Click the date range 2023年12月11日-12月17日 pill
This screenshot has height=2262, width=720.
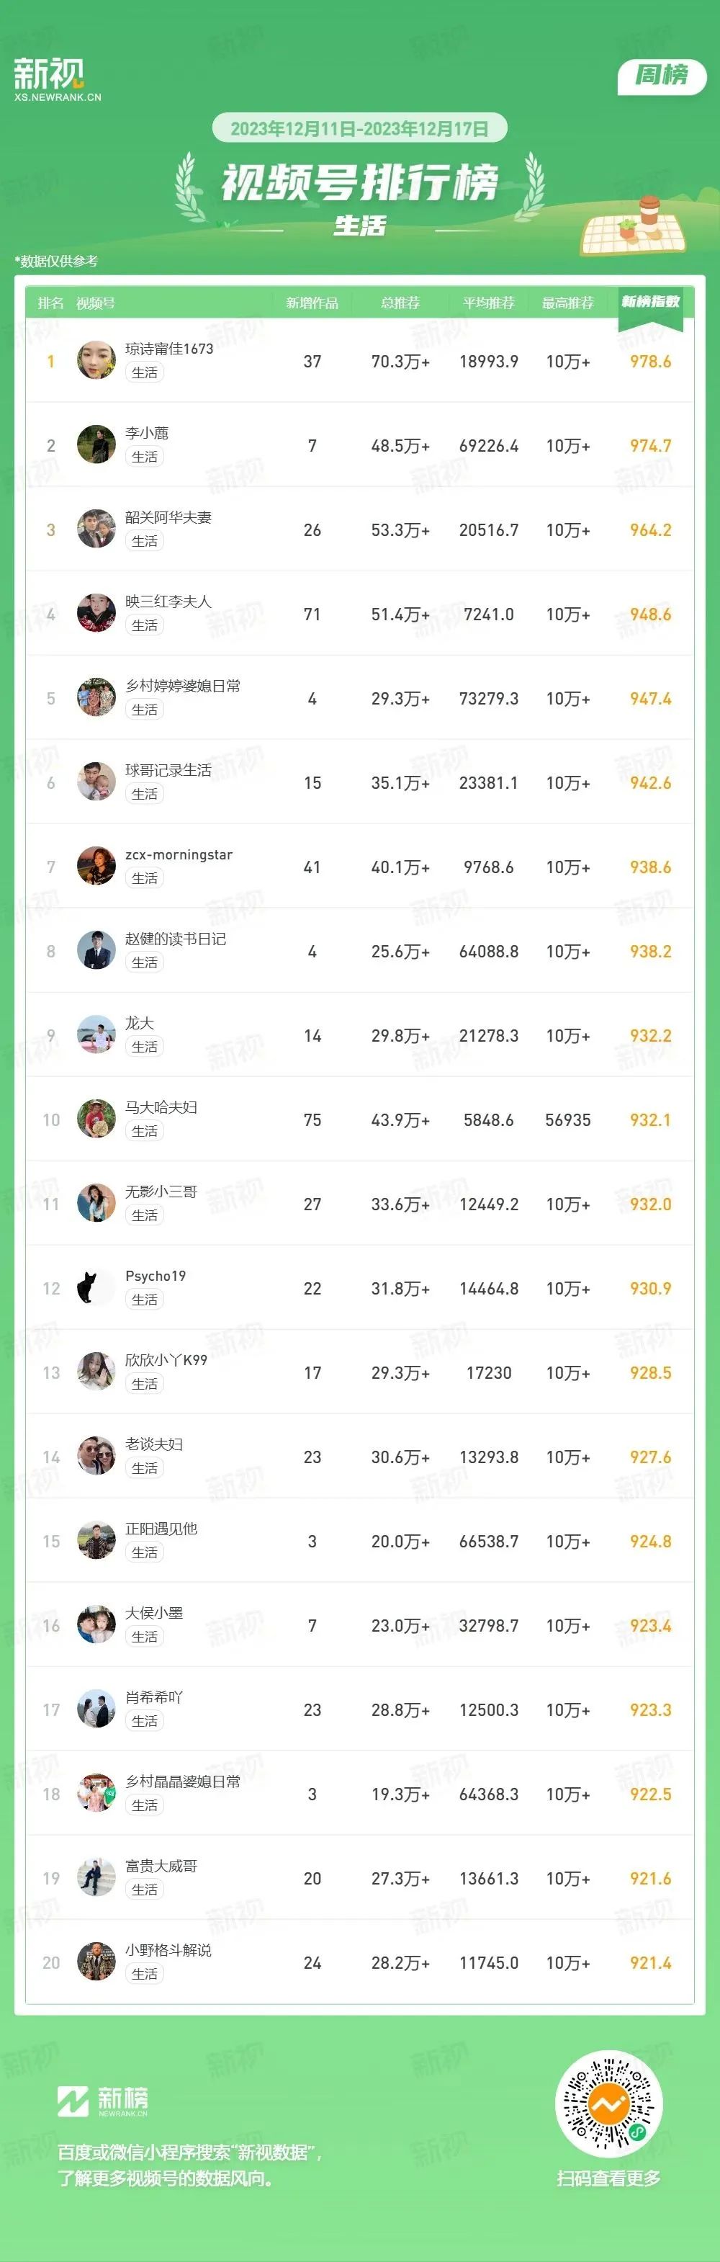(360, 128)
